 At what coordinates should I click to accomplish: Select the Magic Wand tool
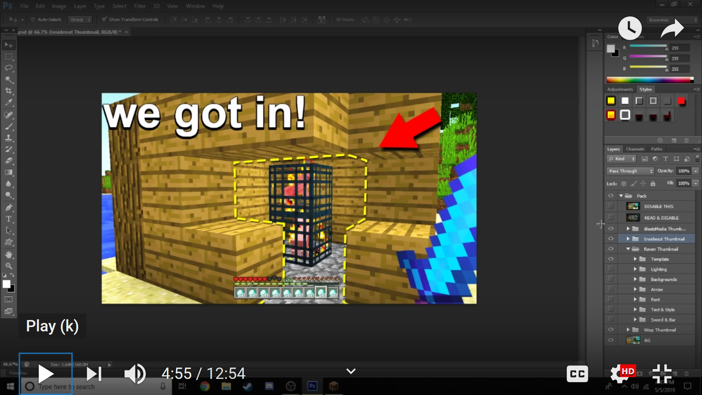click(9, 79)
